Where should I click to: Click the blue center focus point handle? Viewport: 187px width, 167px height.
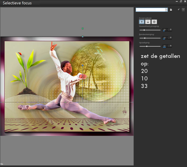pos(83,65)
